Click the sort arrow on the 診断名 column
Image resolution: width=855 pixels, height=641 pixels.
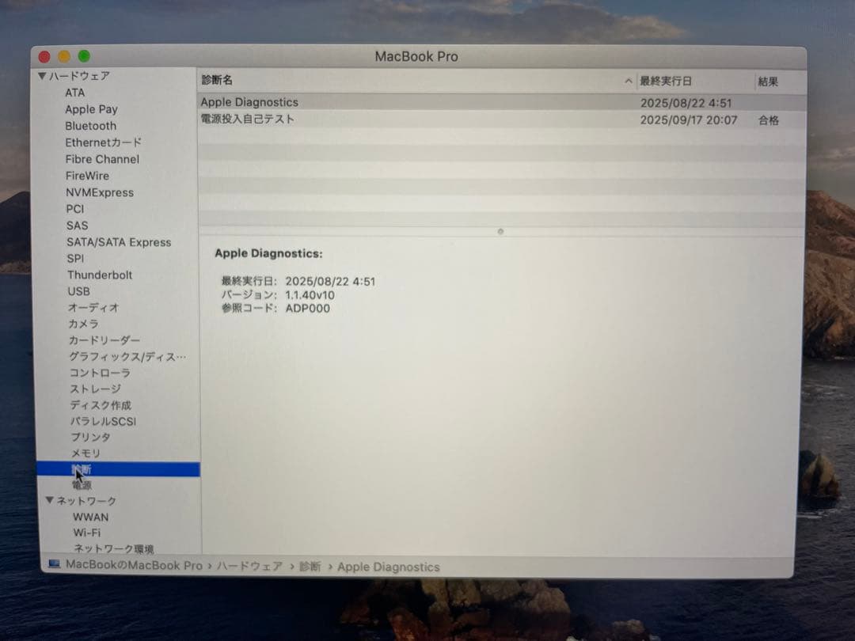[629, 81]
